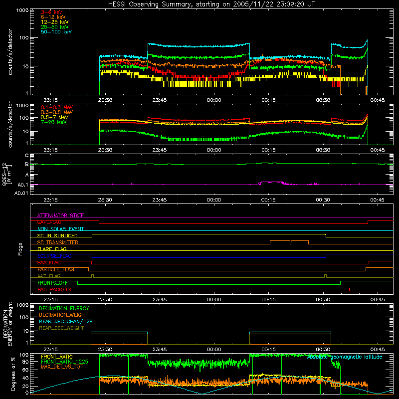Click '00:00' time tick under keV panel

[x=214, y=100]
